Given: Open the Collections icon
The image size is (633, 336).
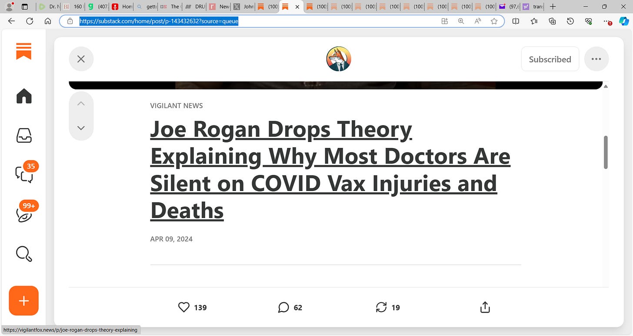Looking at the screenshot, I should pos(552,21).
